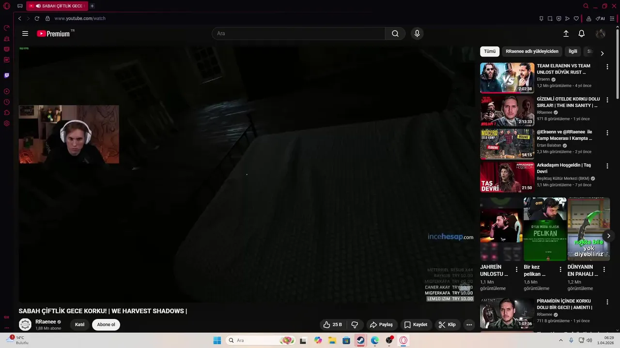Viewport: 620px width, 348px height.
Task: Open pinboards pin icon in toolbar
Action: (541, 18)
